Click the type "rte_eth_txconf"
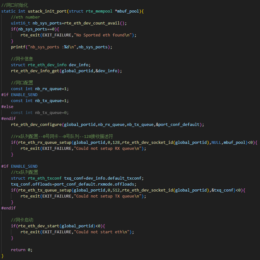Screen dimensions: 260x260 point(45,178)
